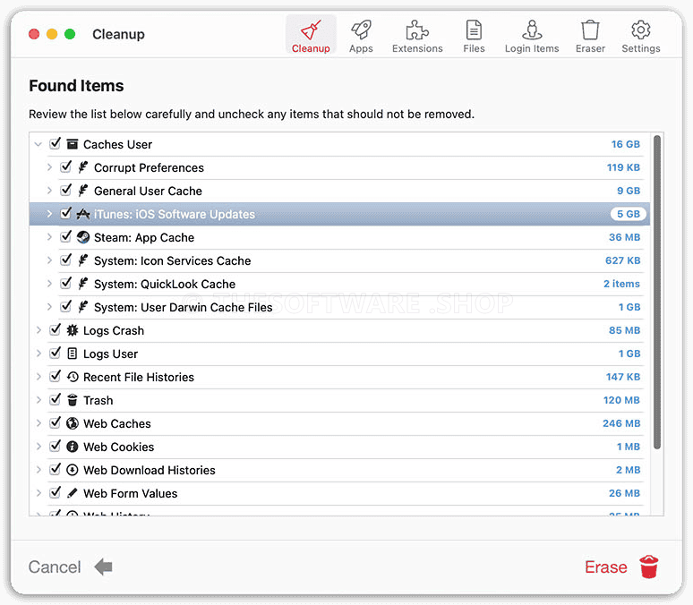Uncheck iTunes: iOS Software Updates checkbox
This screenshot has height=605, width=693.
66,214
